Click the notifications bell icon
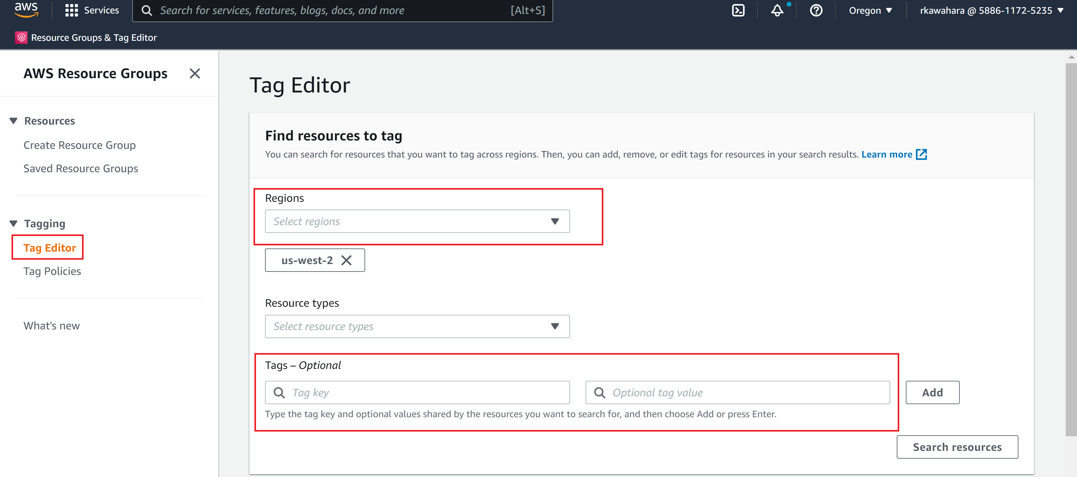 (777, 10)
